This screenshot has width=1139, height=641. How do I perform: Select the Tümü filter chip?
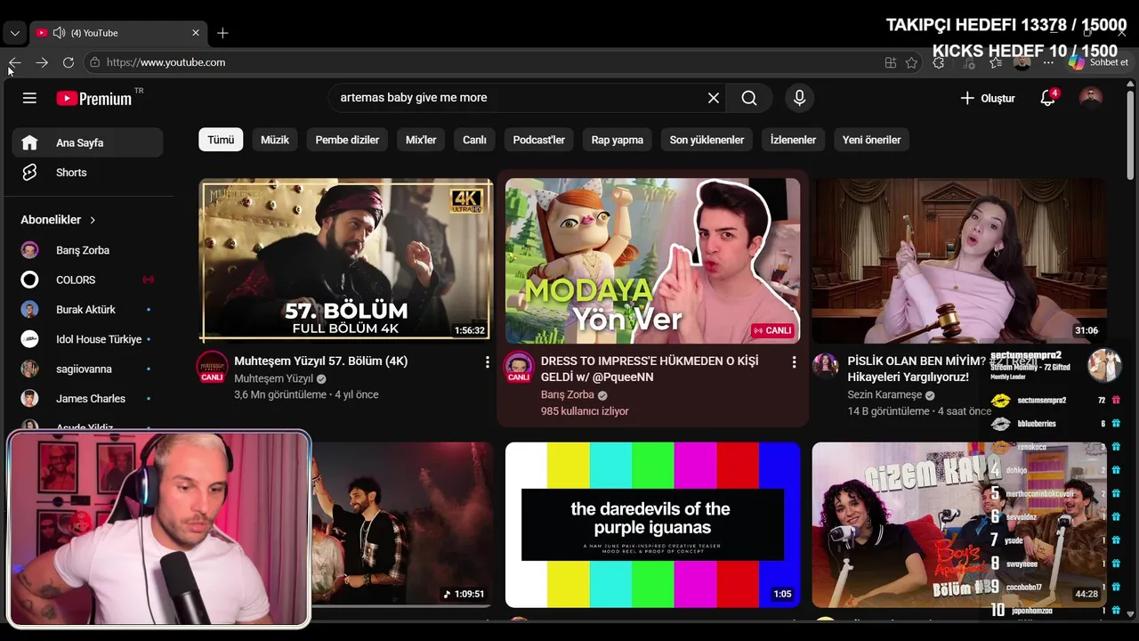coord(221,140)
